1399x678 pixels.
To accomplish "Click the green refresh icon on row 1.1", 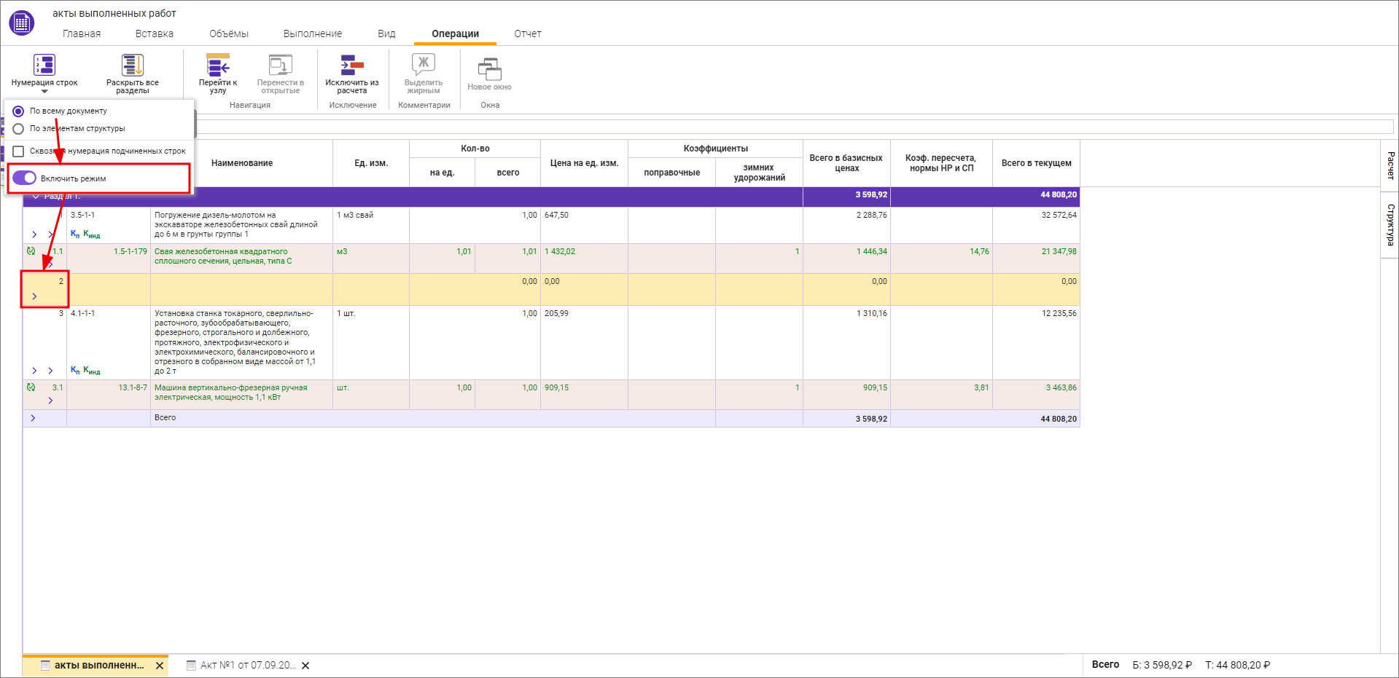I will click(31, 251).
